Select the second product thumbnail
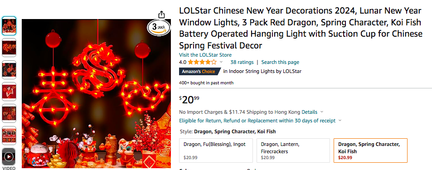432x170 pixels. [x=9, y=48]
